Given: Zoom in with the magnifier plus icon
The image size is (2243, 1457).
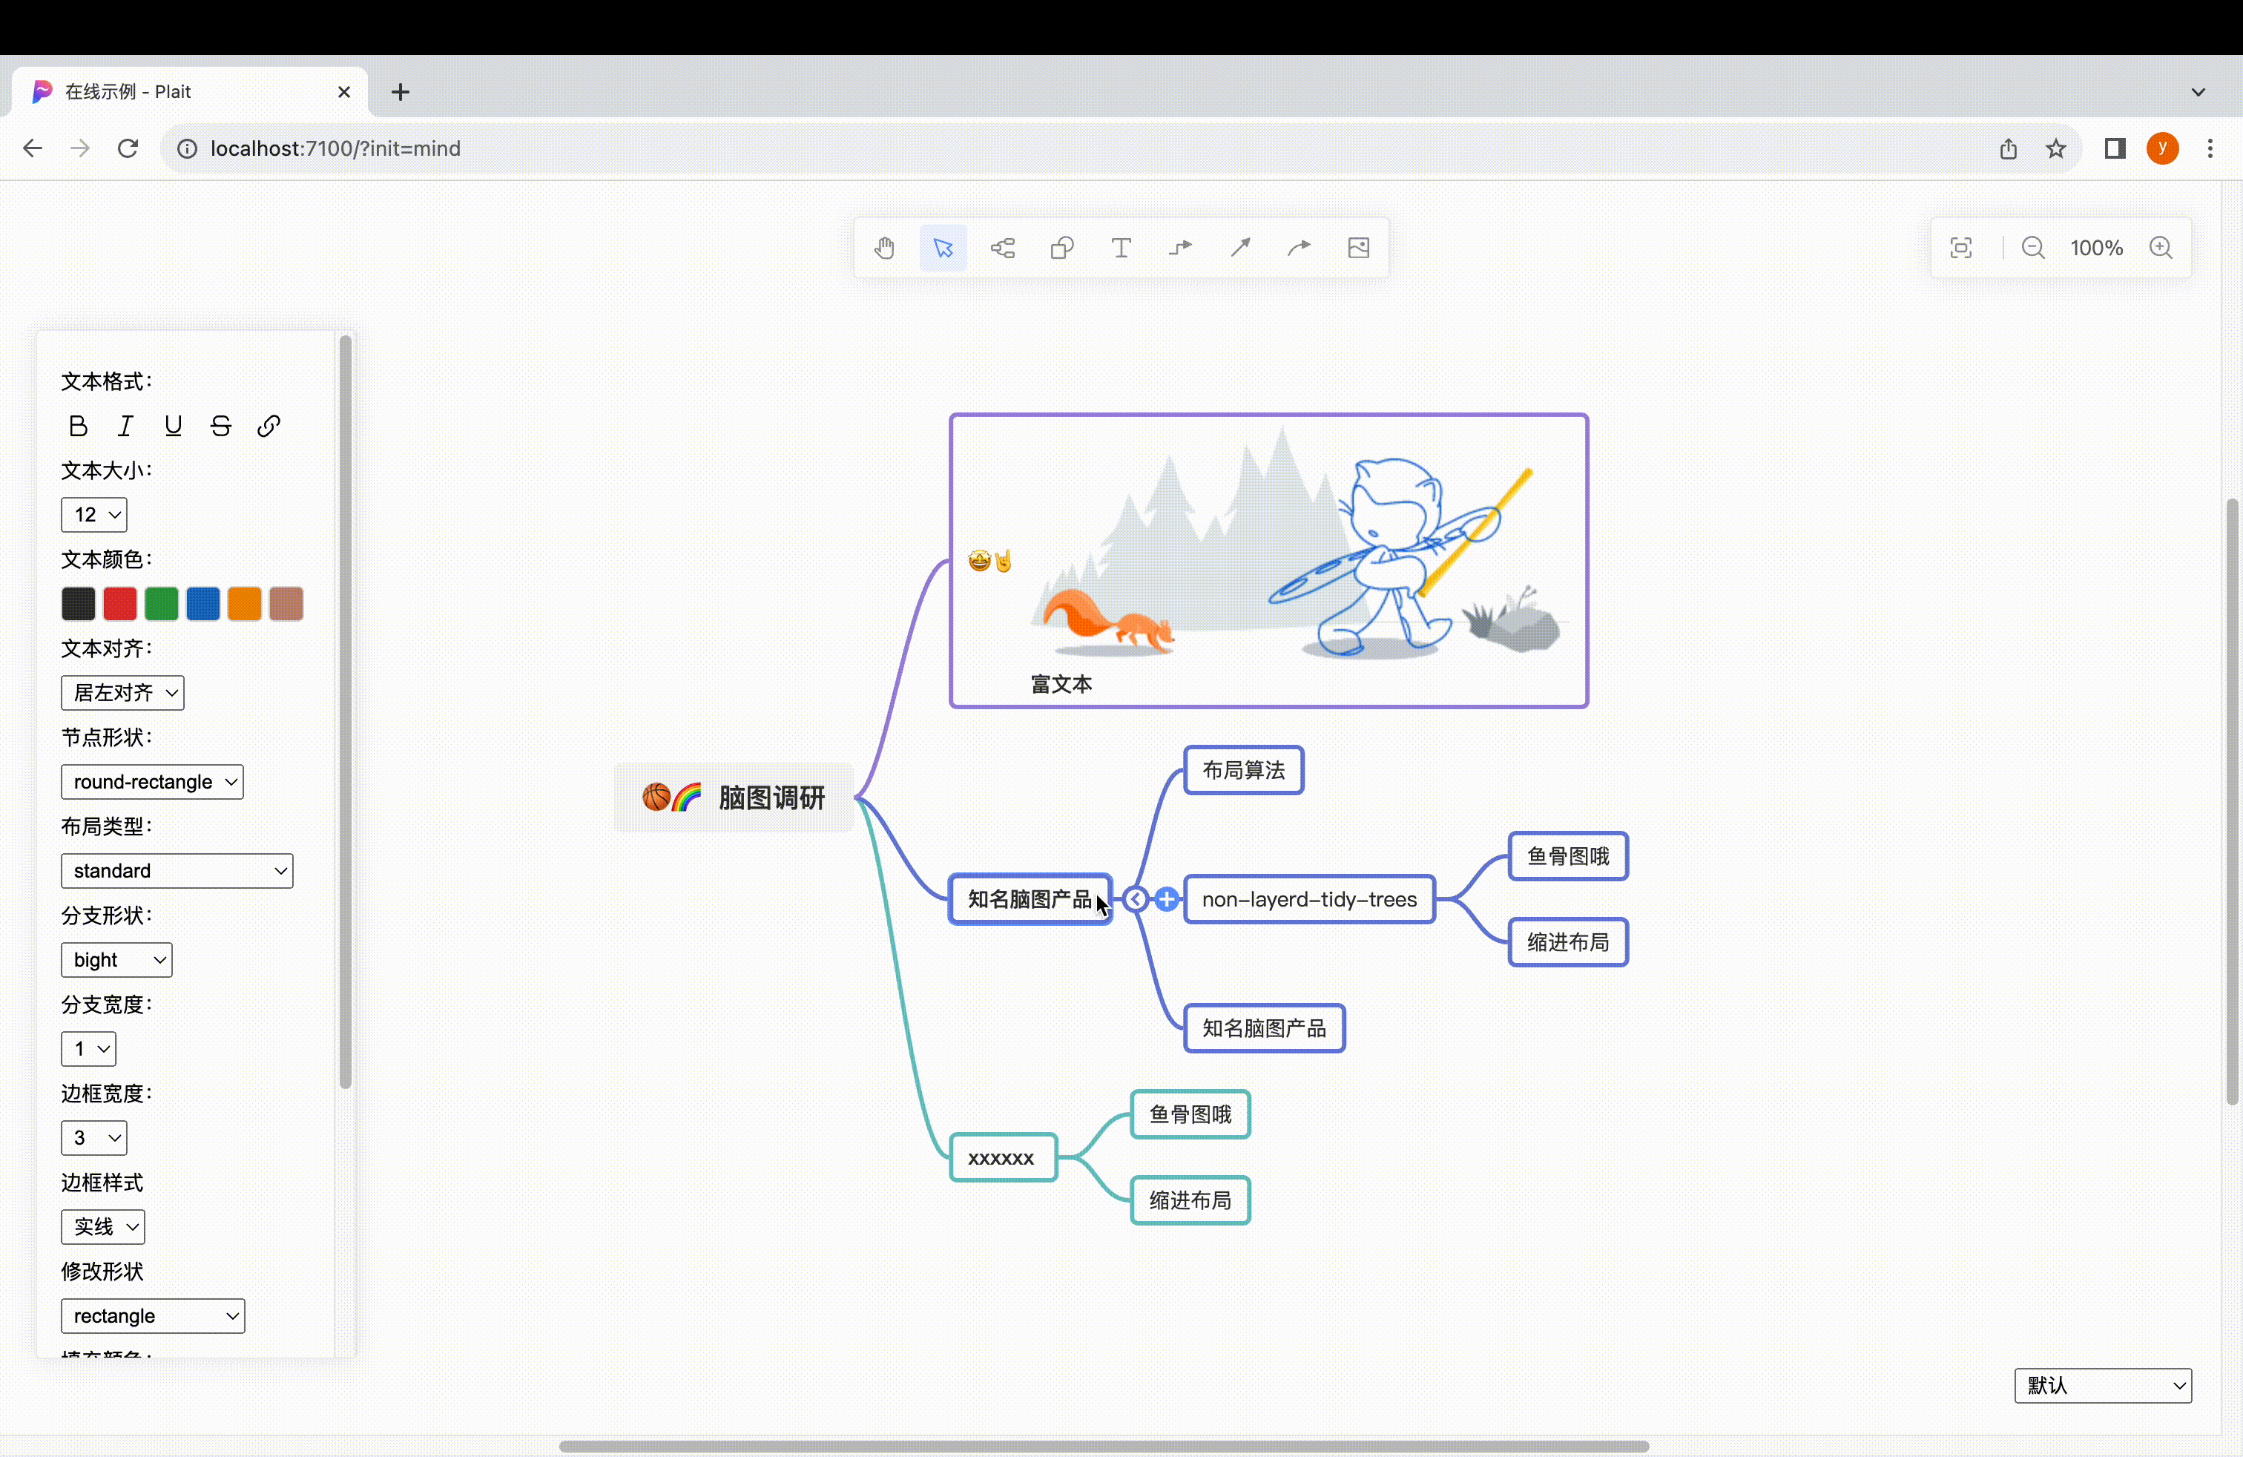Looking at the screenshot, I should pyautogui.click(x=2162, y=248).
